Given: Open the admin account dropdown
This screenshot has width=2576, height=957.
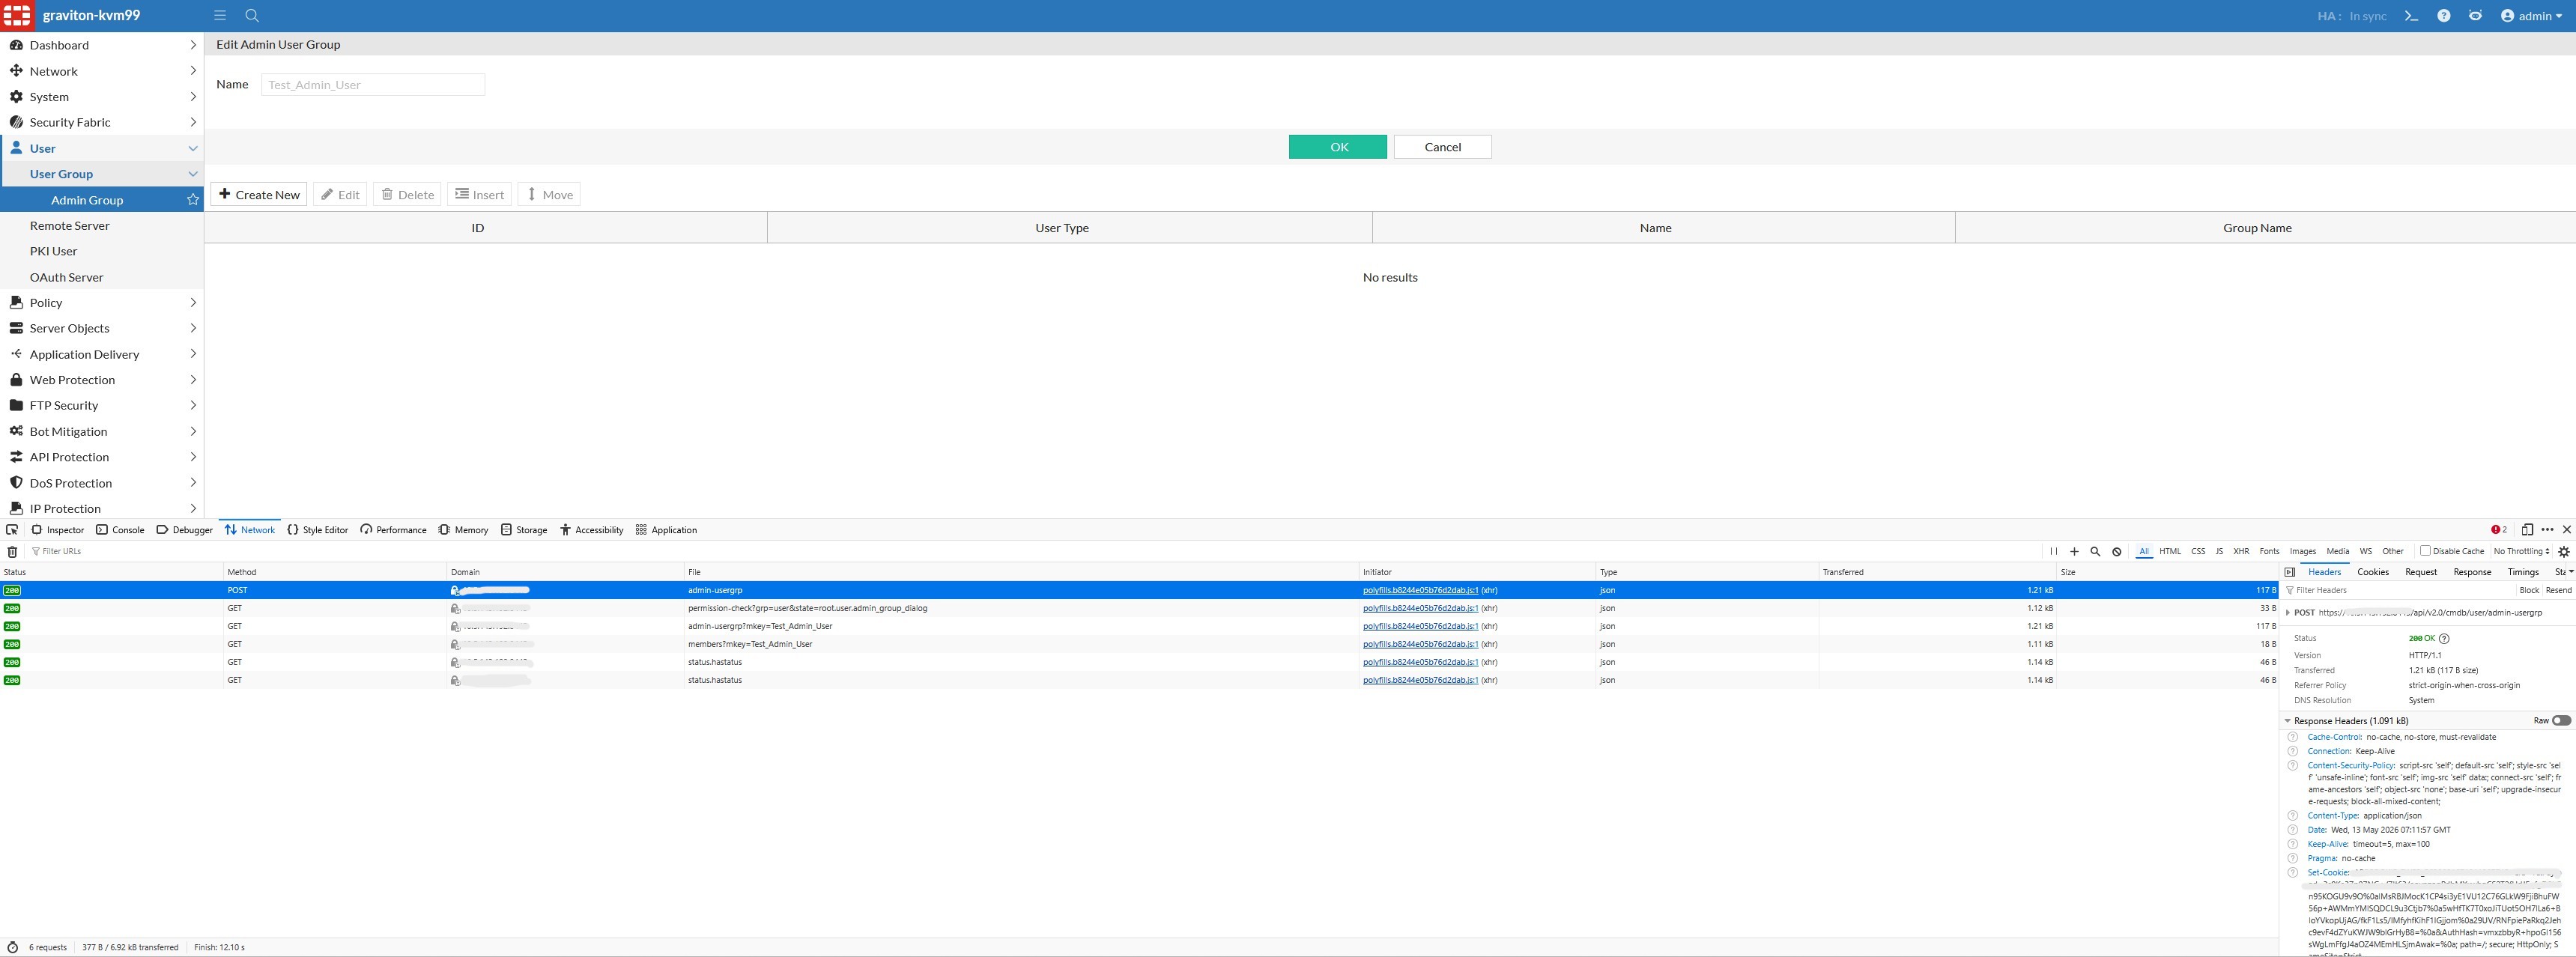Looking at the screenshot, I should coord(2531,16).
